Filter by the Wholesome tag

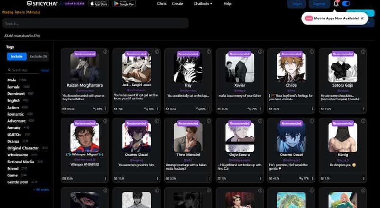[x=18, y=155]
